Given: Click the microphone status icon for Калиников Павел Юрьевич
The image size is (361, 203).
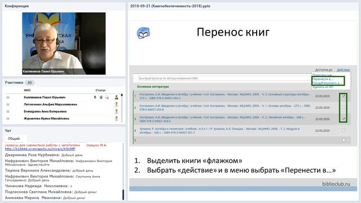Looking at the screenshot, I should click(95, 98).
